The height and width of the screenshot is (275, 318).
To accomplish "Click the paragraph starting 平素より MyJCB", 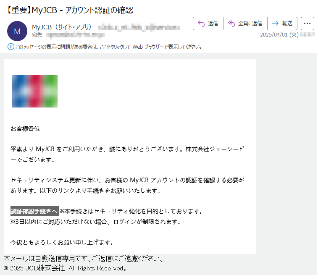I will (x=127, y=154).
